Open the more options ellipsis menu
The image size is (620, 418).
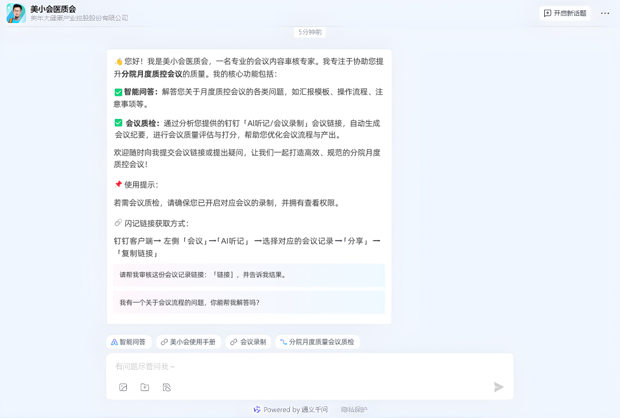[605, 13]
